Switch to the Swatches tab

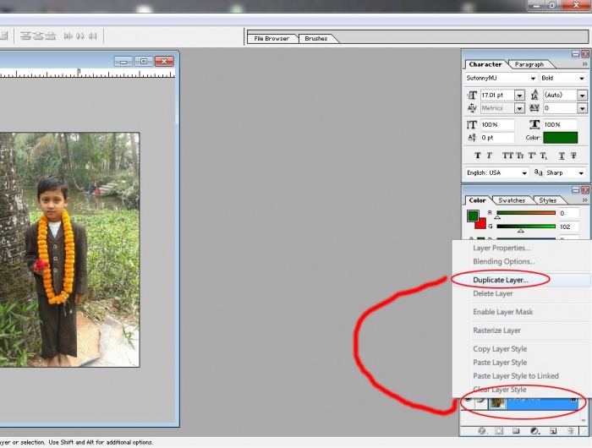click(x=512, y=200)
